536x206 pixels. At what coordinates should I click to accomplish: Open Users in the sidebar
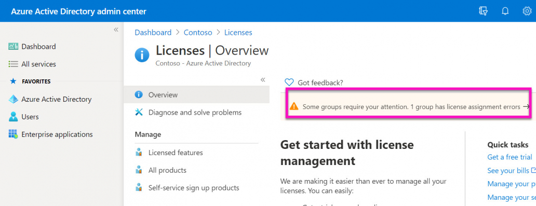[x=30, y=117]
